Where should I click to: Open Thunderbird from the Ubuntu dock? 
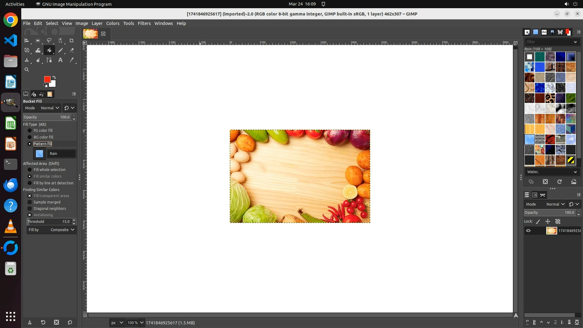[11, 185]
